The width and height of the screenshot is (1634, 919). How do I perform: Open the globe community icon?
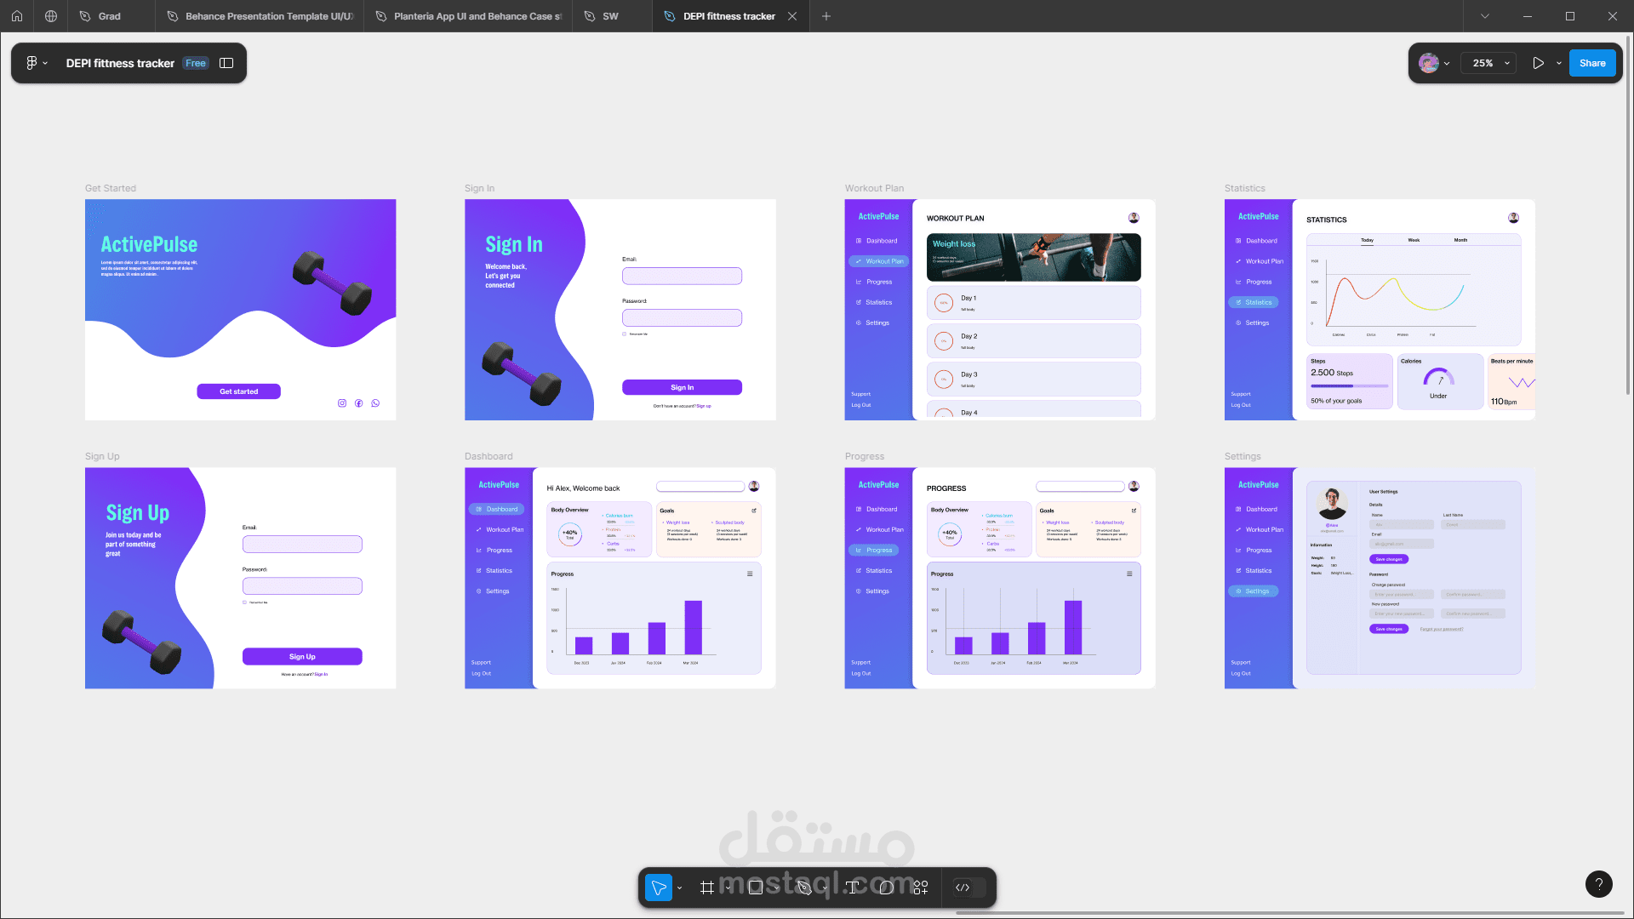[x=51, y=16]
